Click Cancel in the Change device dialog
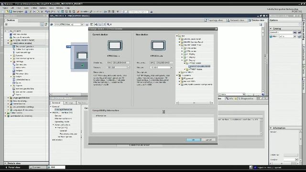This screenshot has height=172, width=306. coord(208,140)
